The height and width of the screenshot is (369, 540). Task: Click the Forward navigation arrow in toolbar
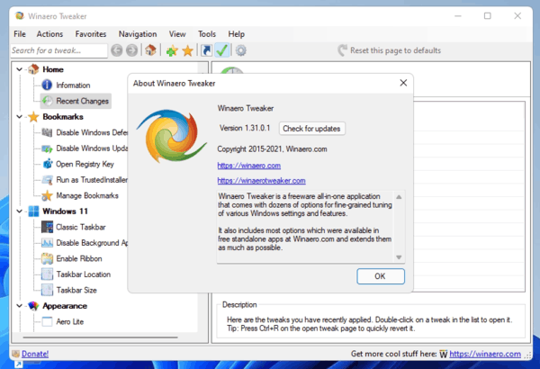(x=132, y=50)
